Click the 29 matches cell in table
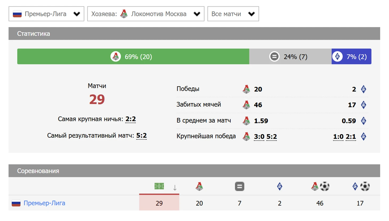This screenshot has height=221, width=389. click(159, 203)
